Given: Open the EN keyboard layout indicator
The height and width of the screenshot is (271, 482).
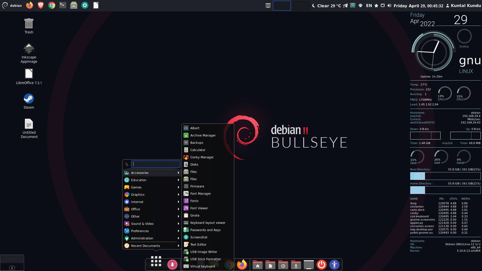Looking at the screenshot, I should [369, 6].
